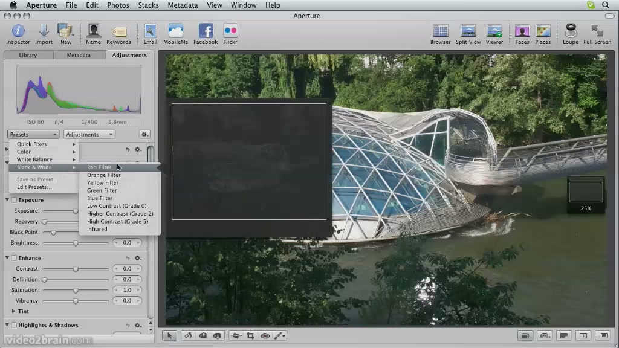Open the Inspector panel icon
The image size is (619, 348).
18,31
